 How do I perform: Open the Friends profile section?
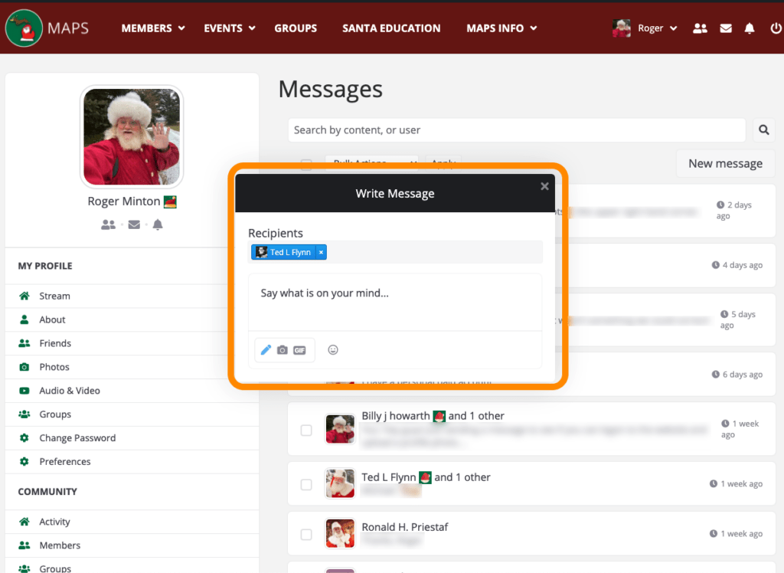pos(55,343)
